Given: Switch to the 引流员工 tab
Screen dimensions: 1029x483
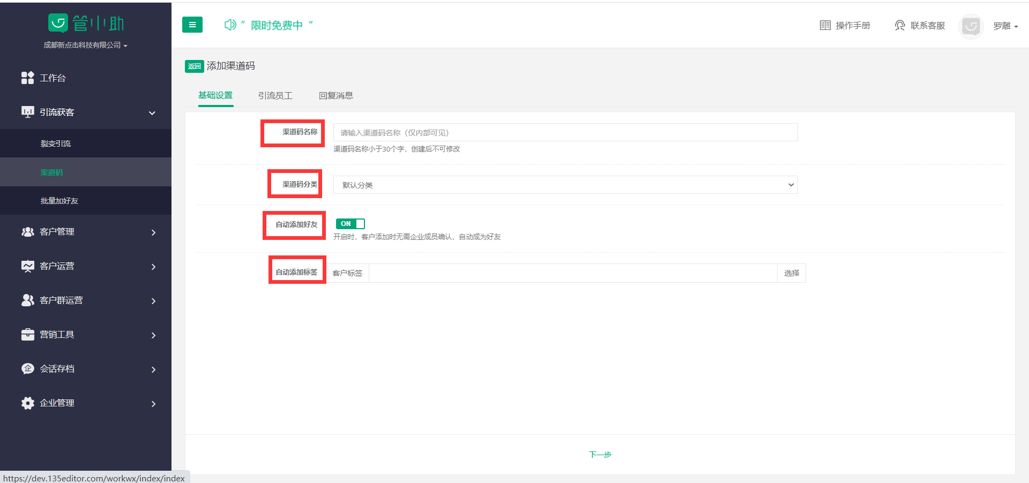Looking at the screenshot, I should [275, 95].
